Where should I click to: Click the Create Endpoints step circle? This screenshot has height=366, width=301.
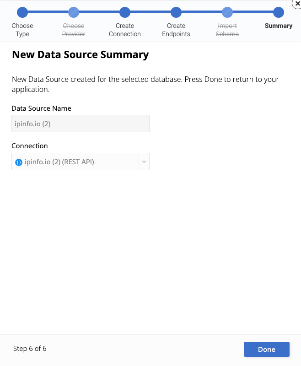click(x=176, y=12)
